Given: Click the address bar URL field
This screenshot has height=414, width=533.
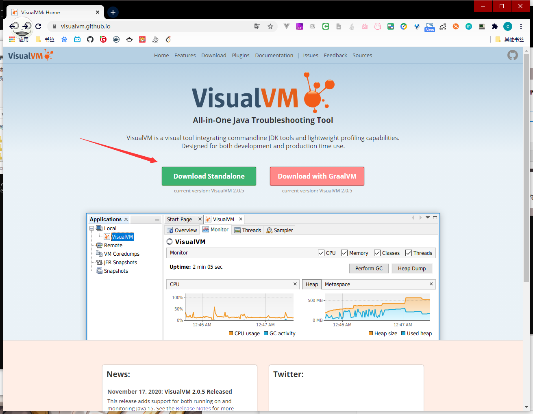Looking at the screenshot, I should [154, 26].
